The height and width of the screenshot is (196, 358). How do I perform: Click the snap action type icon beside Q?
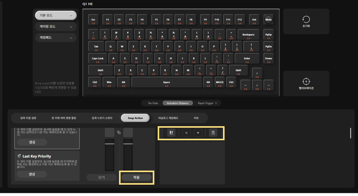171,133
